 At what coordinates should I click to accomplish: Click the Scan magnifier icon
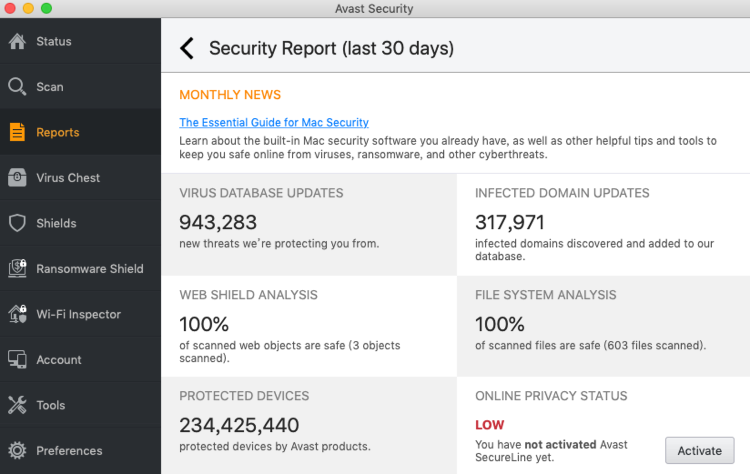(17, 86)
